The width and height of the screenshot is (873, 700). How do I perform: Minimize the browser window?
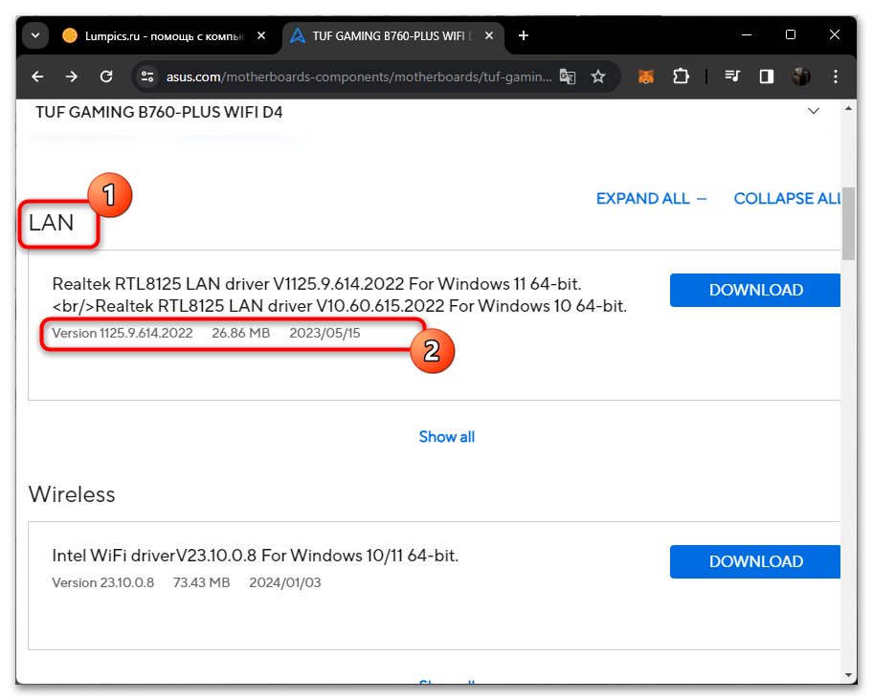point(747,35)
